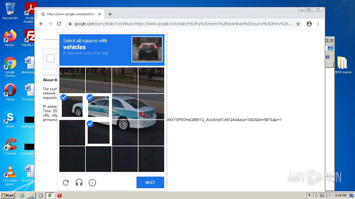Open Recycle Bin desktop icon
The height and width of the screenshot is (199, 355).
(x=10, y=11)
